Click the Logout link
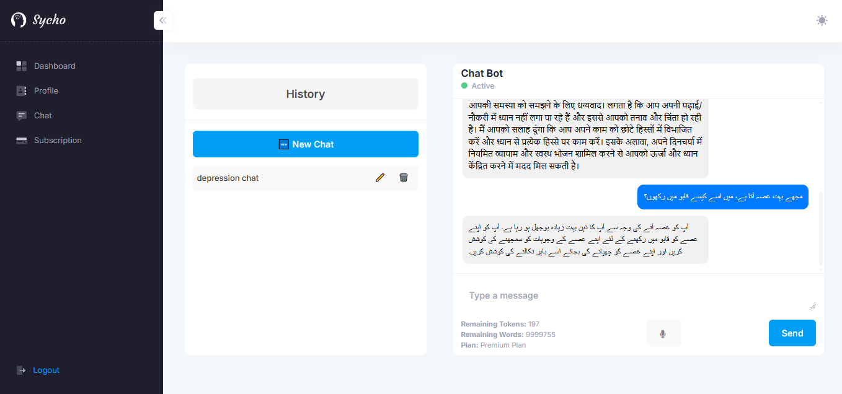842x394 pixels. [x=46, y=370]
